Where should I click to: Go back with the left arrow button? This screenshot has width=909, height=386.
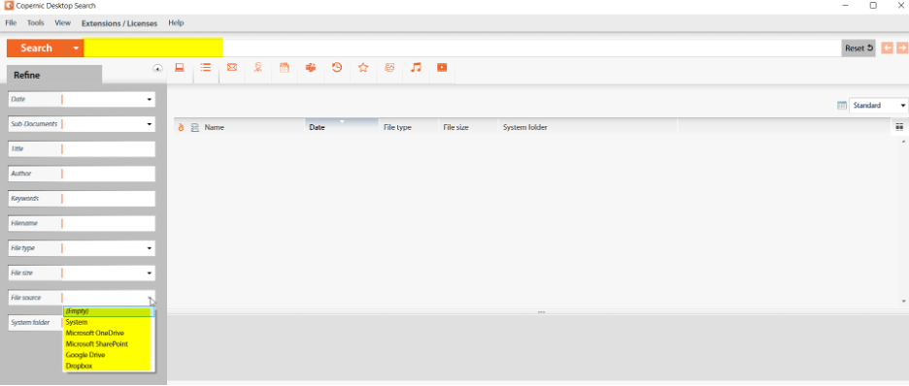(887, 48)
